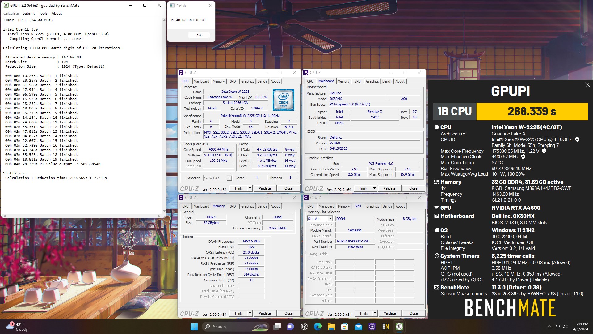
Task: Select SPD tab in CPU-Z Memory window
Action: click(233, 206)
